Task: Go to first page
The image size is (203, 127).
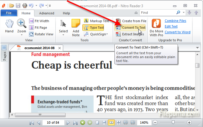Action: pyautogui.click(x=32, y=123)
